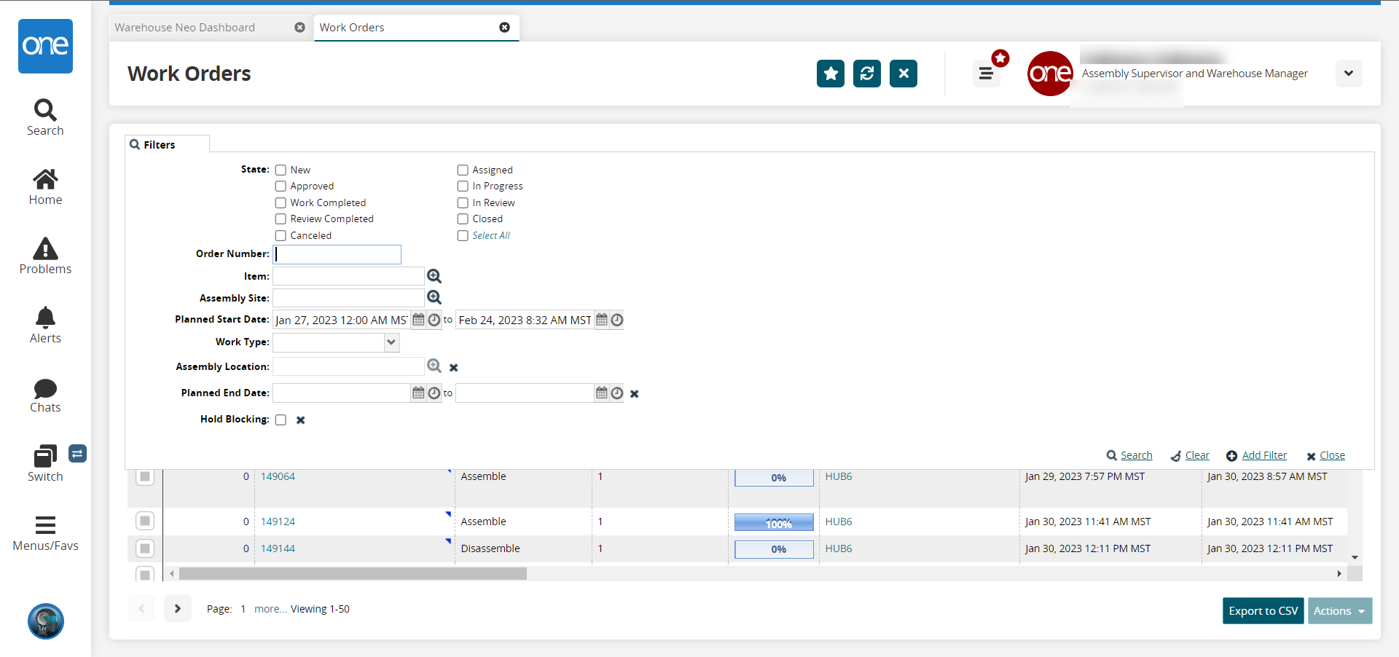This screenshot has height=657, width=1399.
Task: Switch to Warehouse Neo Dashboard tab
Action: tap(185, 28)
